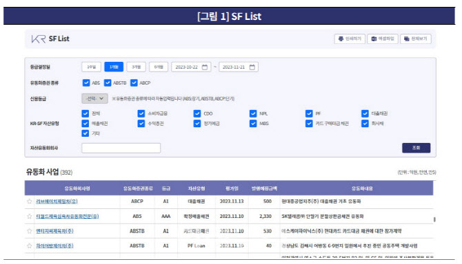
Task: Click the end date field 2023-11-21
Action: click(239, 67)
